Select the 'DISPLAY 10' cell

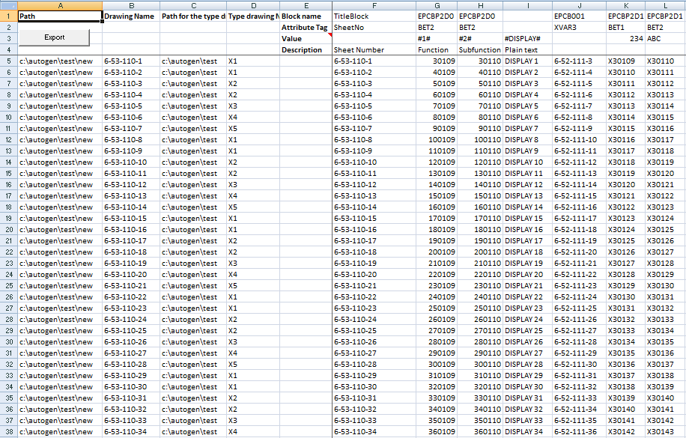528,162
